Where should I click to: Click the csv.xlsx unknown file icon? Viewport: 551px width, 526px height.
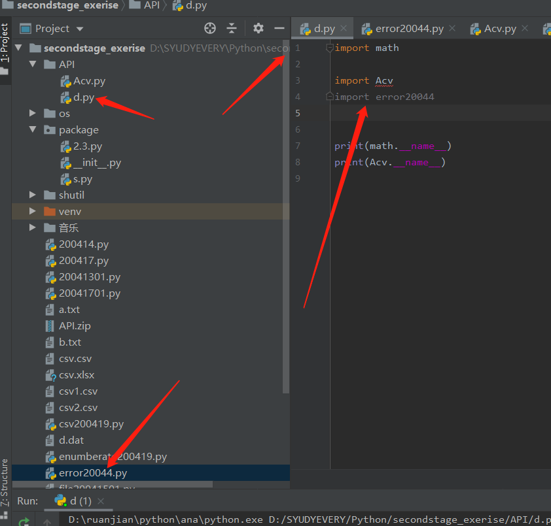point(50,375)
